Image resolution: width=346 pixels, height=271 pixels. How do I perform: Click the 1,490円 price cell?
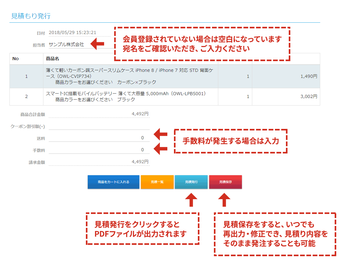click(x=286, y=76)
